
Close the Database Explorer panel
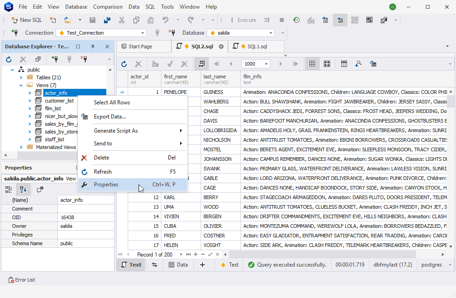pos(107,46)
